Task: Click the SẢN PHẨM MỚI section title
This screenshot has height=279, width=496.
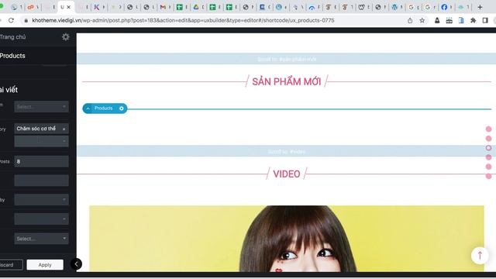Action: tap(287, 81)
